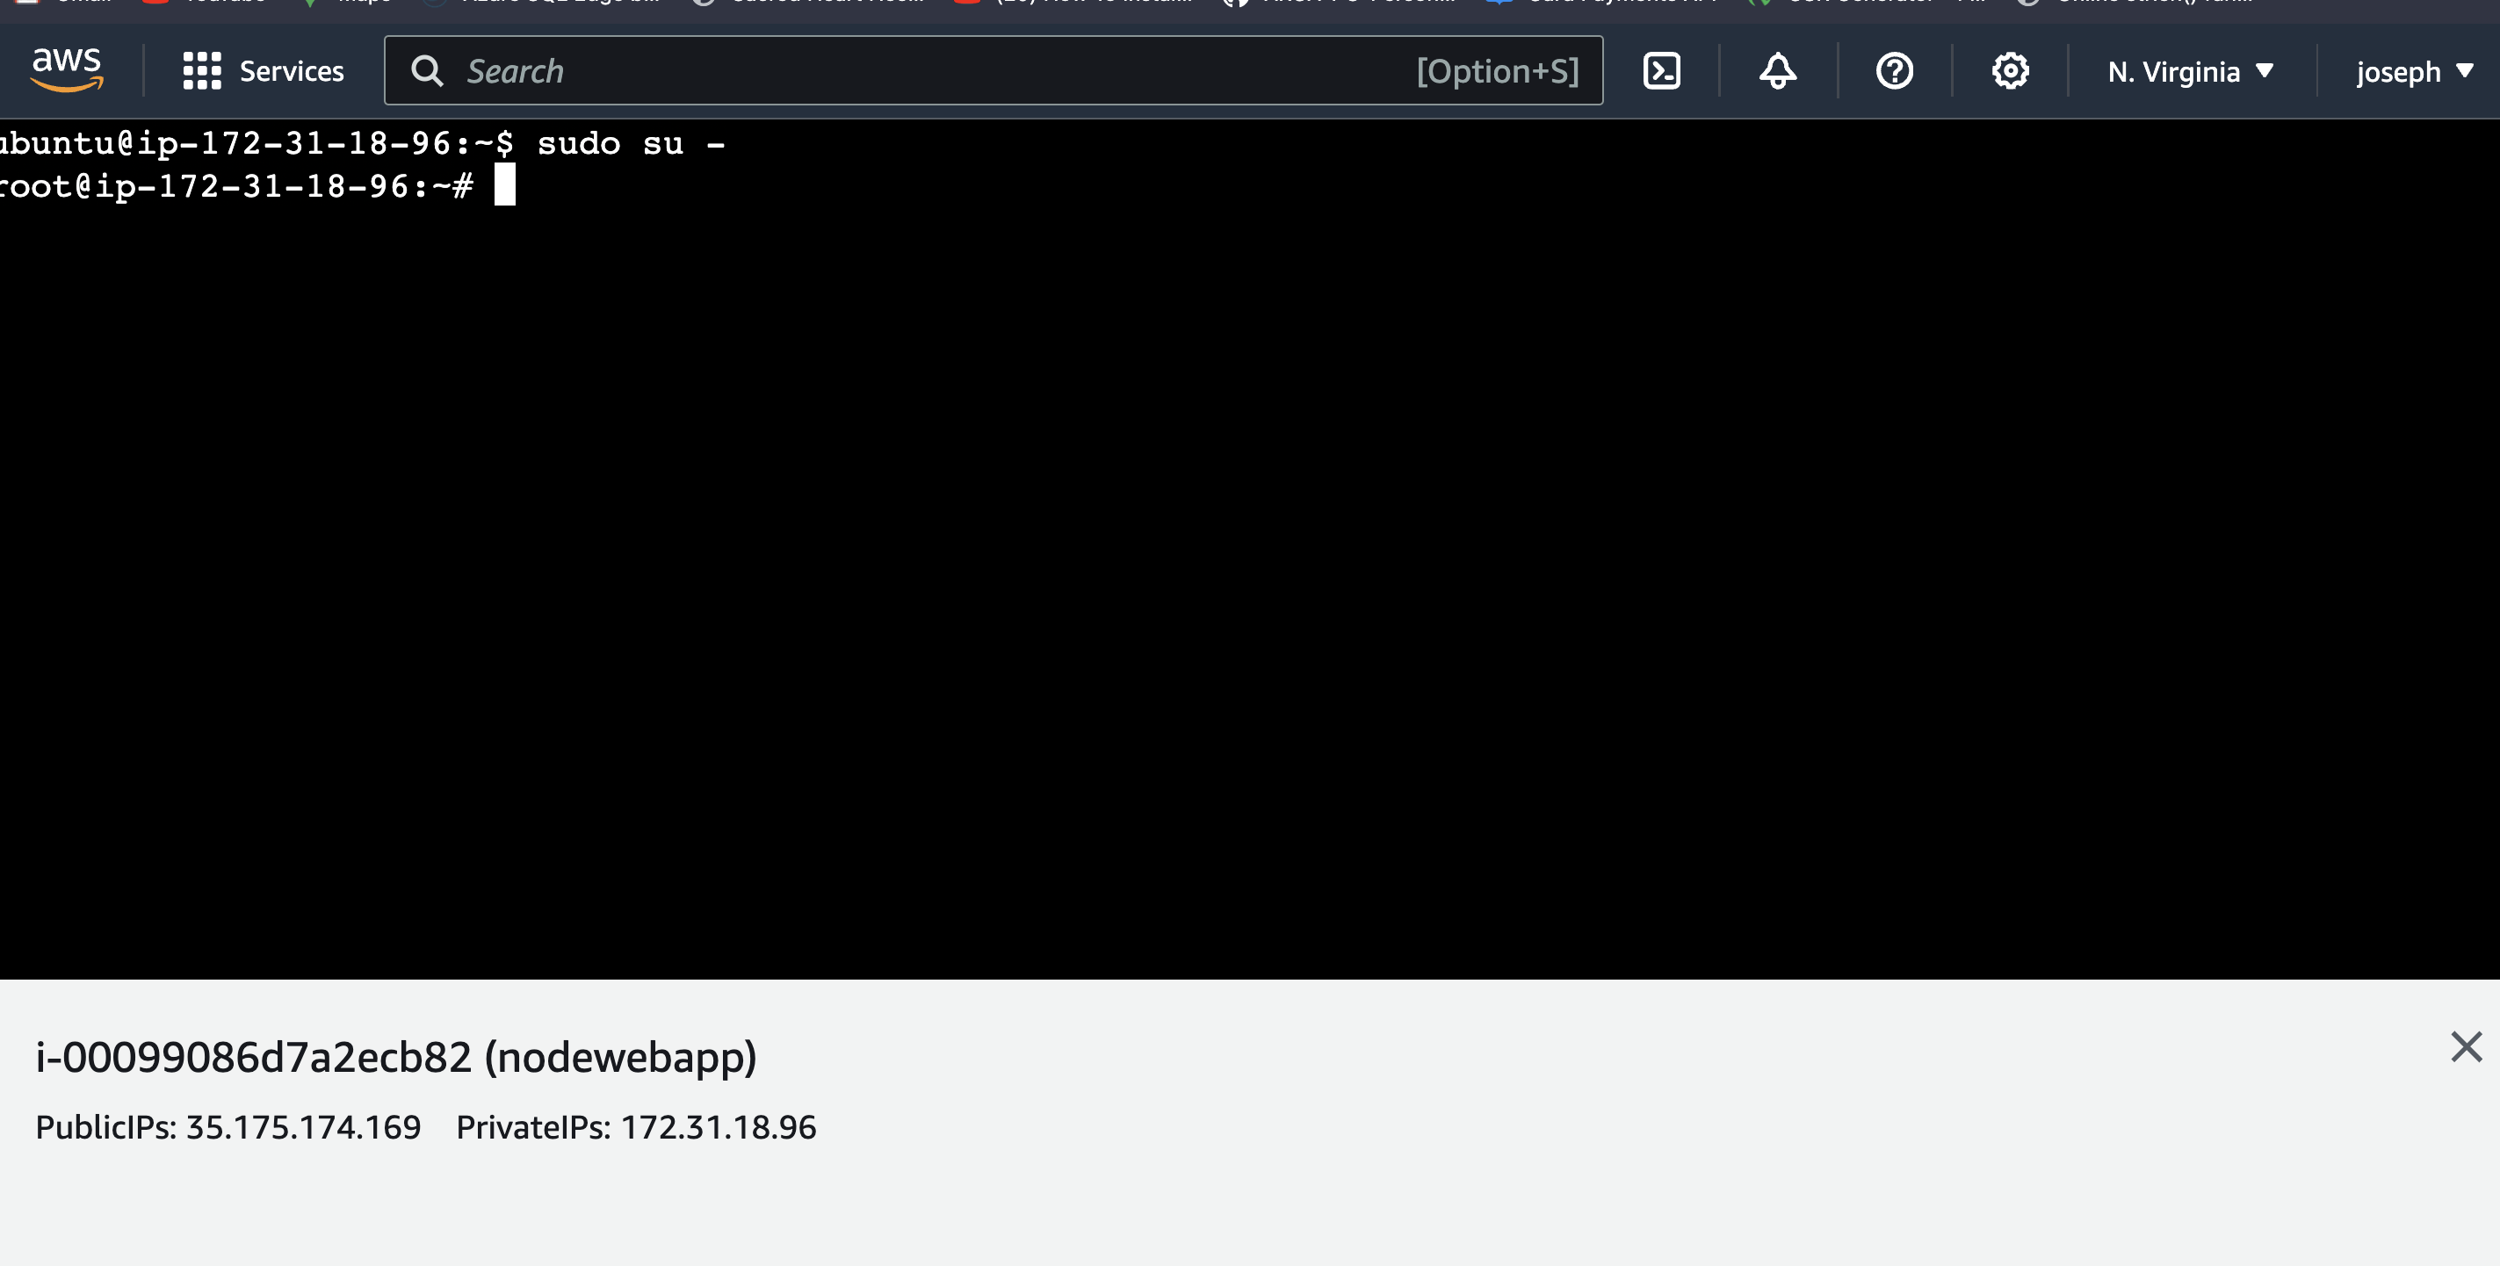Launch CloudShell from the terminal icon
The image size is (2500, 1266).
(x=1661, y=71)
